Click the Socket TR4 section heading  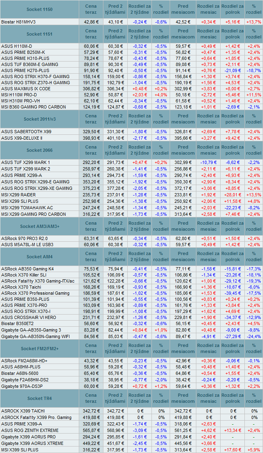(x=39, y=398)
